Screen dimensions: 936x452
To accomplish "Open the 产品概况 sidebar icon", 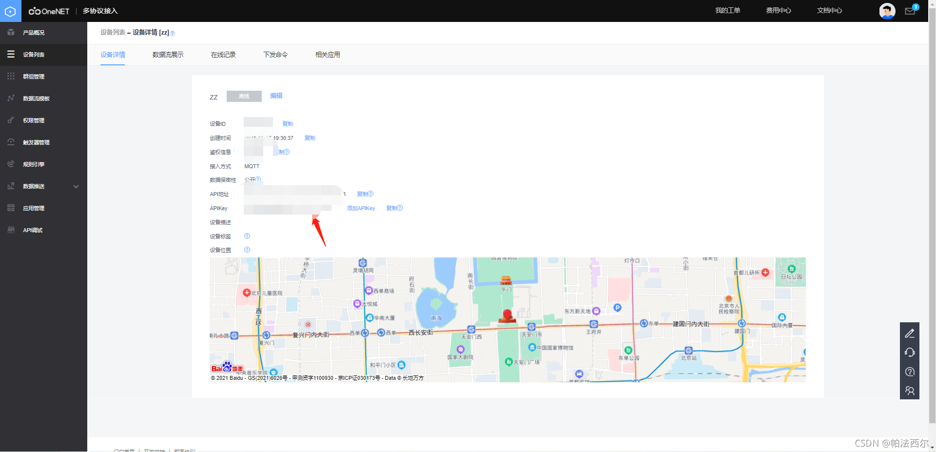I will tap(11, 32).
